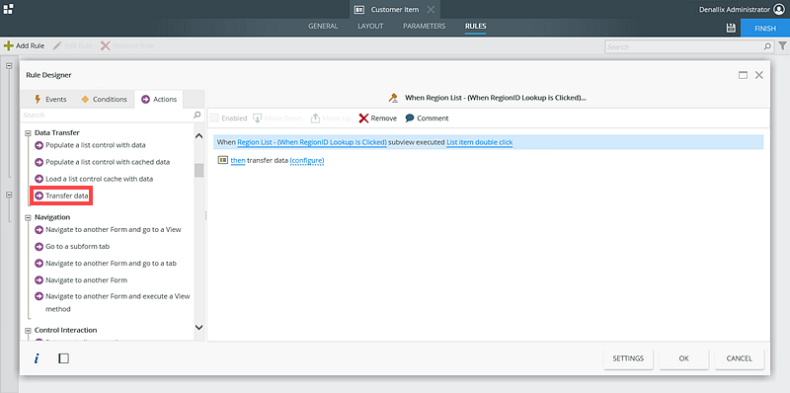Open the Conditions tab
This screenshot has height=393, width=790.
(x=105, y=100)
